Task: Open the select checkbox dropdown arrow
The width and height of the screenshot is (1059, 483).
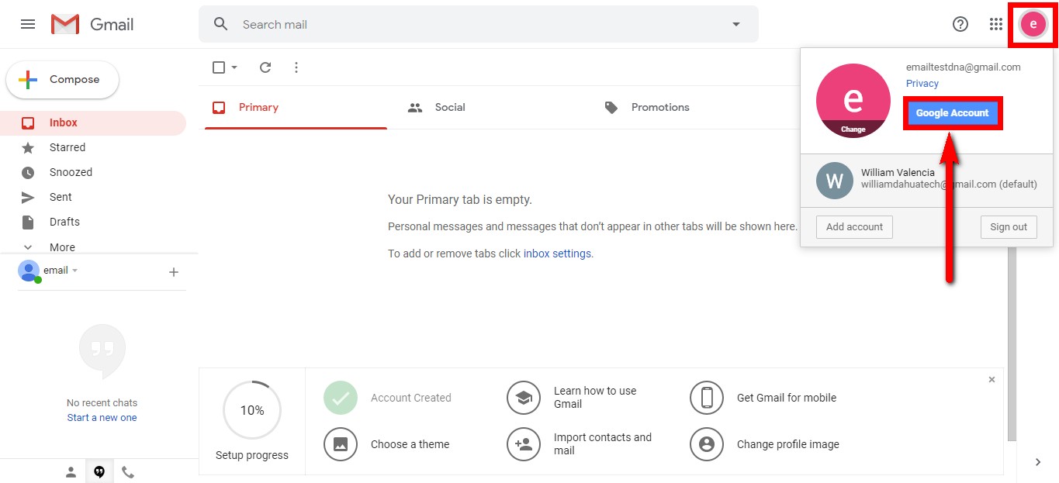Action: pyautogui.click(x=234, y=67)
